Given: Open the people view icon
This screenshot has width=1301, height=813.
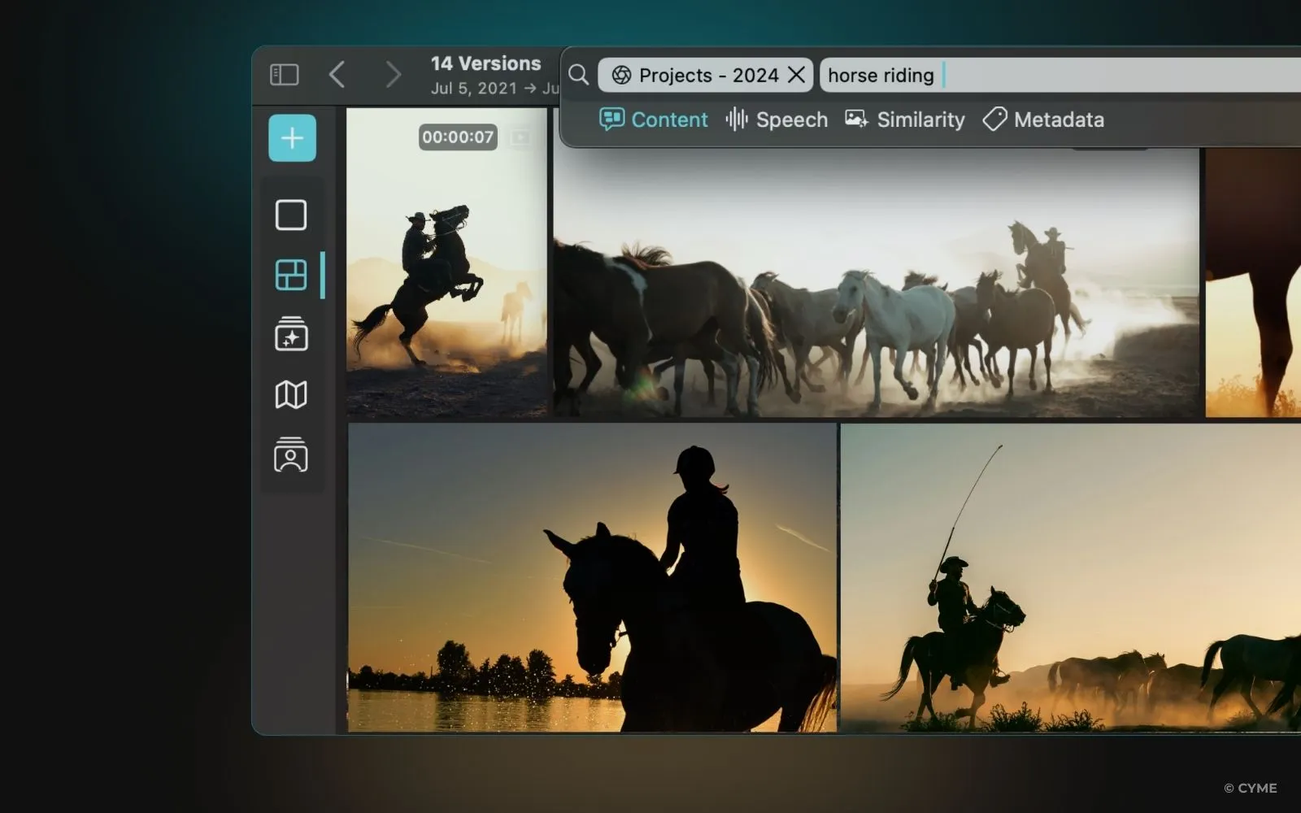Looking at the screenshot, I should [291, 455].
